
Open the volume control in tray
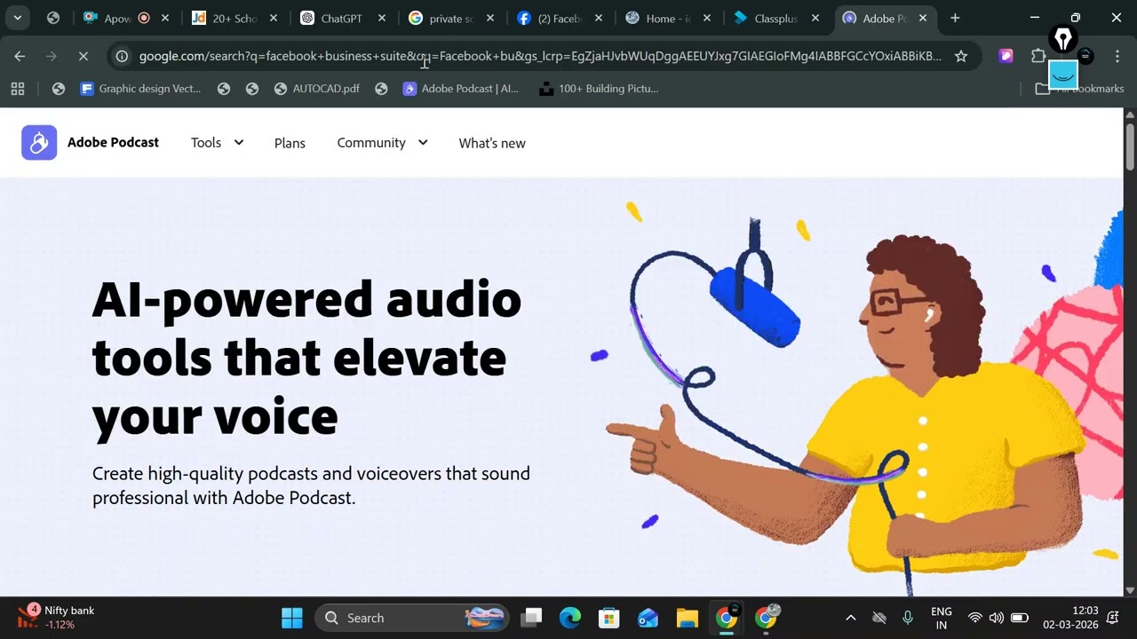coord(997,618)
